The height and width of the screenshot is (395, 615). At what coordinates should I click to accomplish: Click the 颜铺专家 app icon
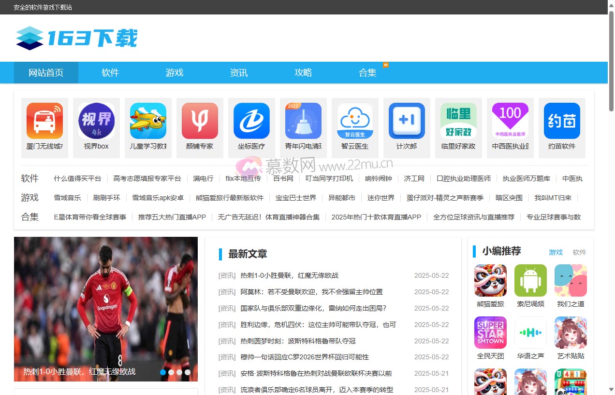(200, 121)
